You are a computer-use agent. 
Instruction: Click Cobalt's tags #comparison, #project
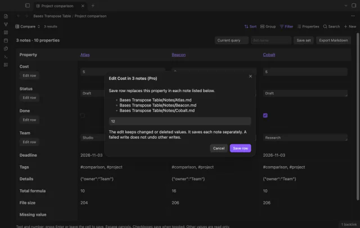(x=283, y=167)
